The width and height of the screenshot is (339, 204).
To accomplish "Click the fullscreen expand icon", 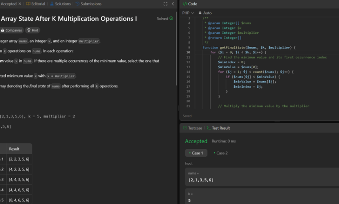I will pyautogui.click(x=166, y=3).
